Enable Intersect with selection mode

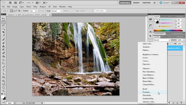click(x=19, y=11)
